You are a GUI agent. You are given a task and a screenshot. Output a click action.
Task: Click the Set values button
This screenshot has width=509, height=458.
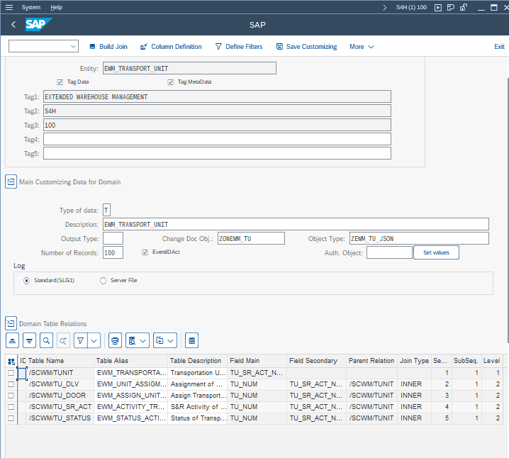(436, 252)
